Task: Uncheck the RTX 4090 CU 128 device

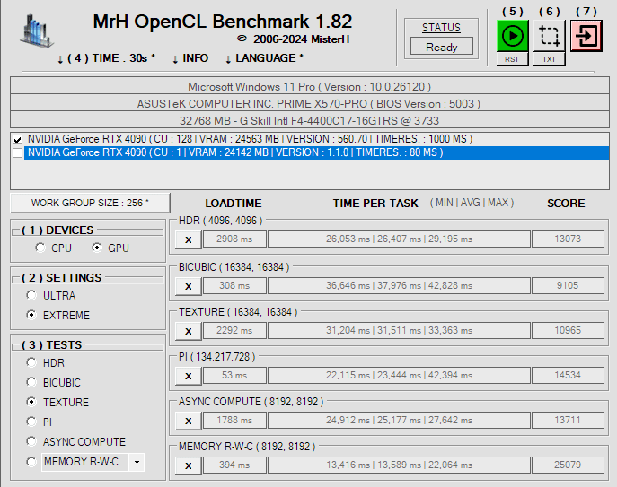Action: point(17,140)
